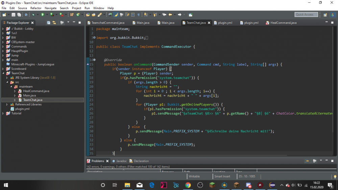338x190 pixels.
Task: Click the tip light bulb in status bar
Action: tap(335, 177)
